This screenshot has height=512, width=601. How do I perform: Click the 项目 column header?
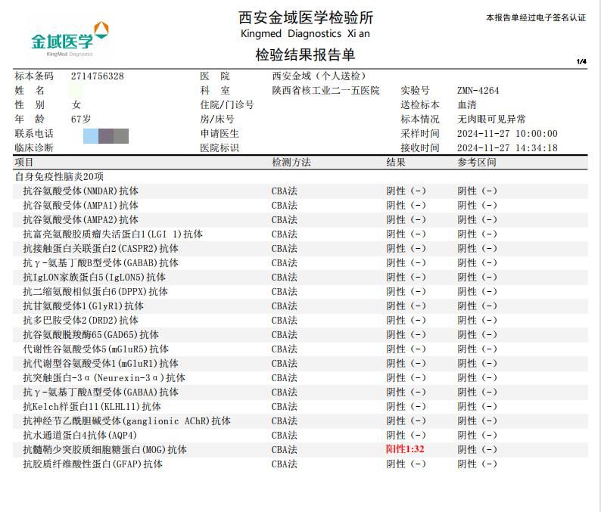24,163
